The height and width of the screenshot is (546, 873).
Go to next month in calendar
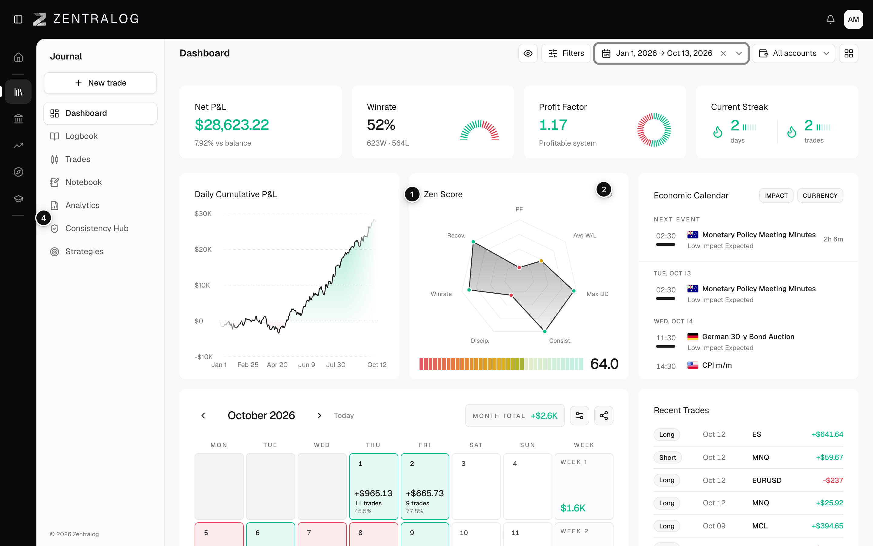[319, 416]
